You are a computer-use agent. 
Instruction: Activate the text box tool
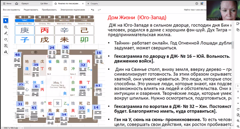6,46
